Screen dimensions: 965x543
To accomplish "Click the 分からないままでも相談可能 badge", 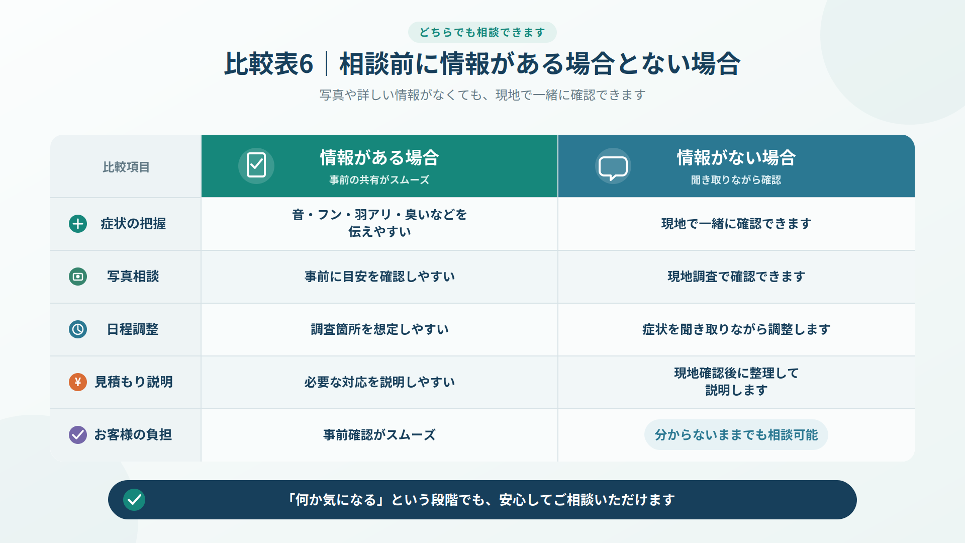I will (736, 435).
